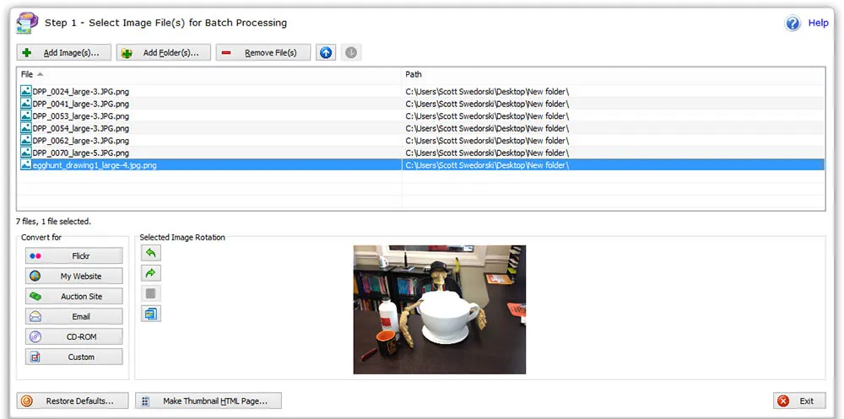Image resolution: width=844 pixels, height=419 pixels.
Task: Rotate selected image right (clockwise)
Action: pos(151,273)
